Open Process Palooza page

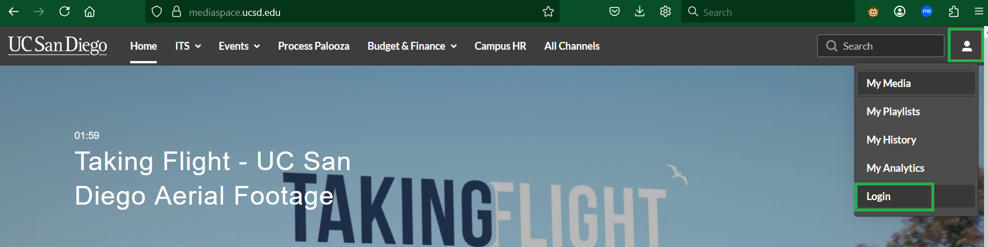pos(313,46)
